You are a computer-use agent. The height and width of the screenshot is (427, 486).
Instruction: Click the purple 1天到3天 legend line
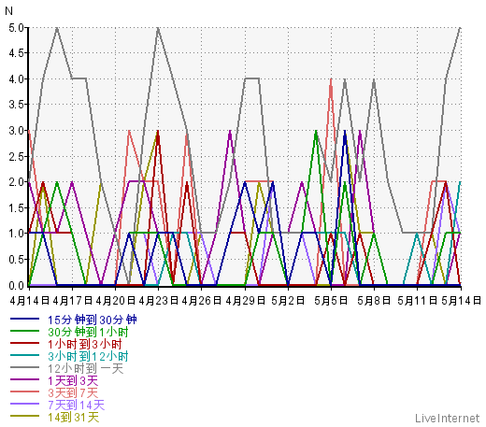(x=24, y=379)
